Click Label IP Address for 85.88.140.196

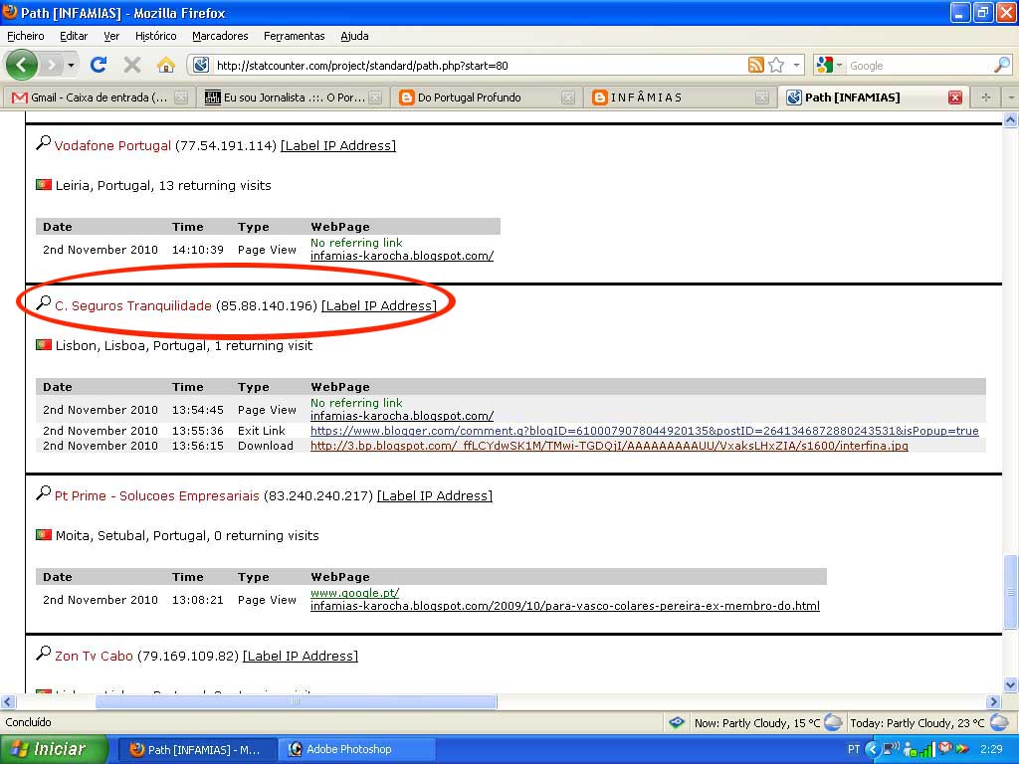(379, 305)
